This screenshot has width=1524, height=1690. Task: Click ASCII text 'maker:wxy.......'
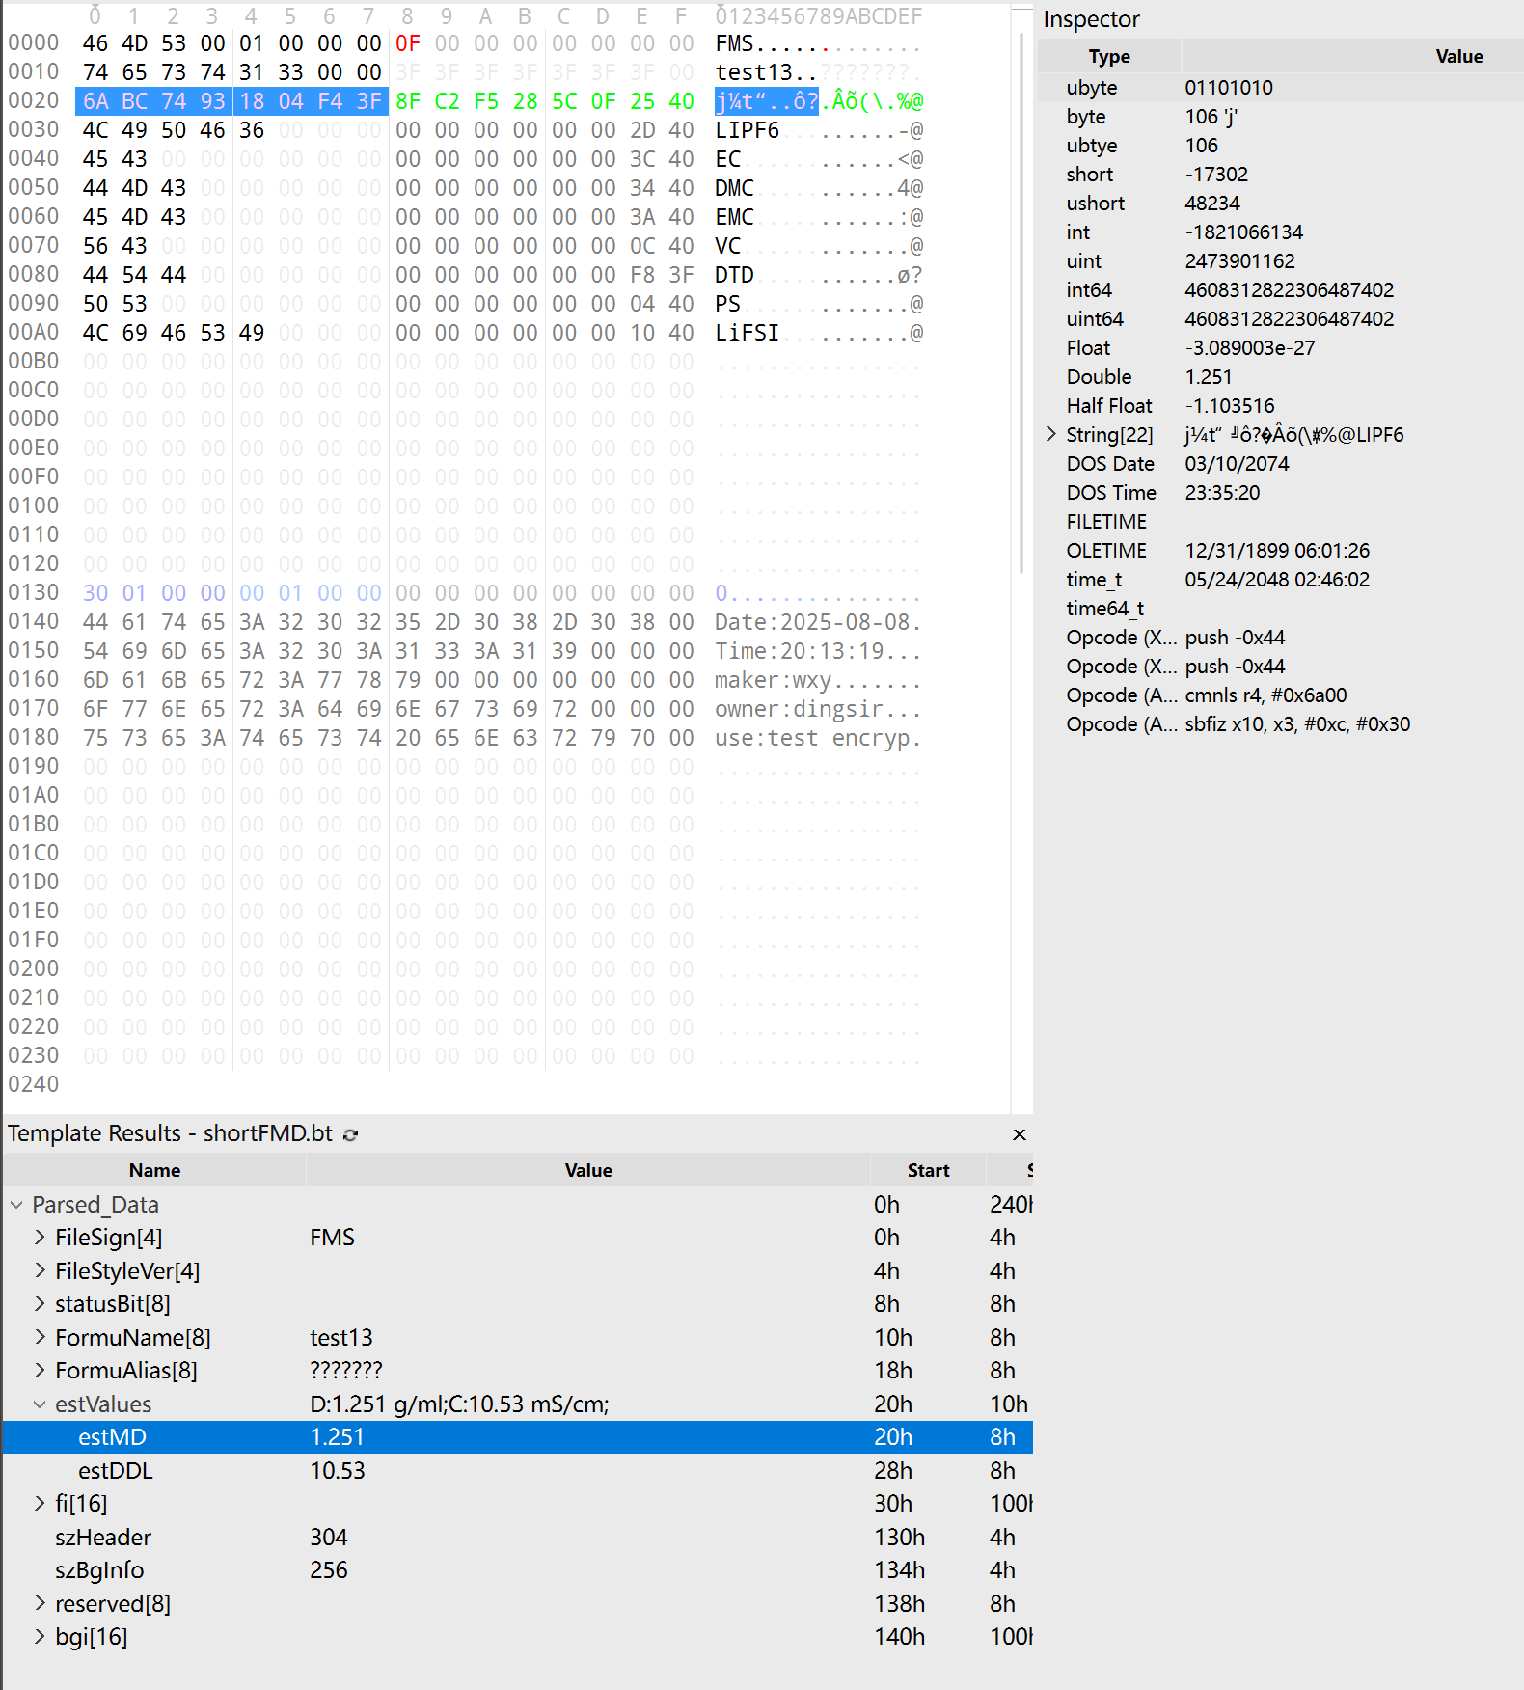coord(818,680)
